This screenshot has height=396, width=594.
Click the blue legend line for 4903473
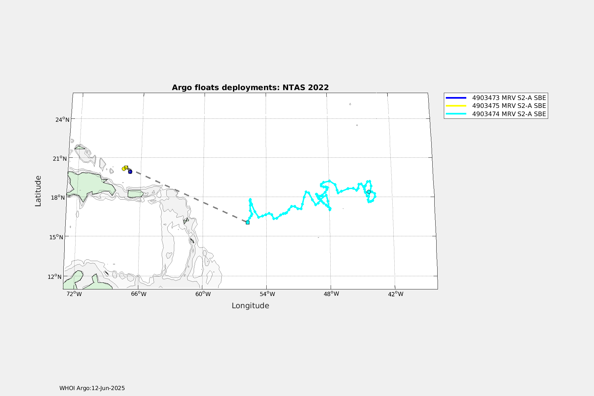click(456, 98)
